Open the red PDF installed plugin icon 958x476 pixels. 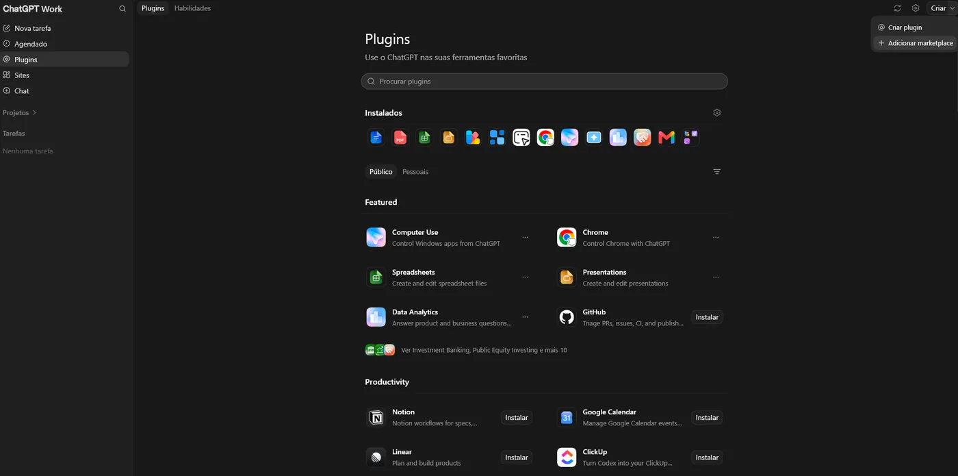coord(400,138)
